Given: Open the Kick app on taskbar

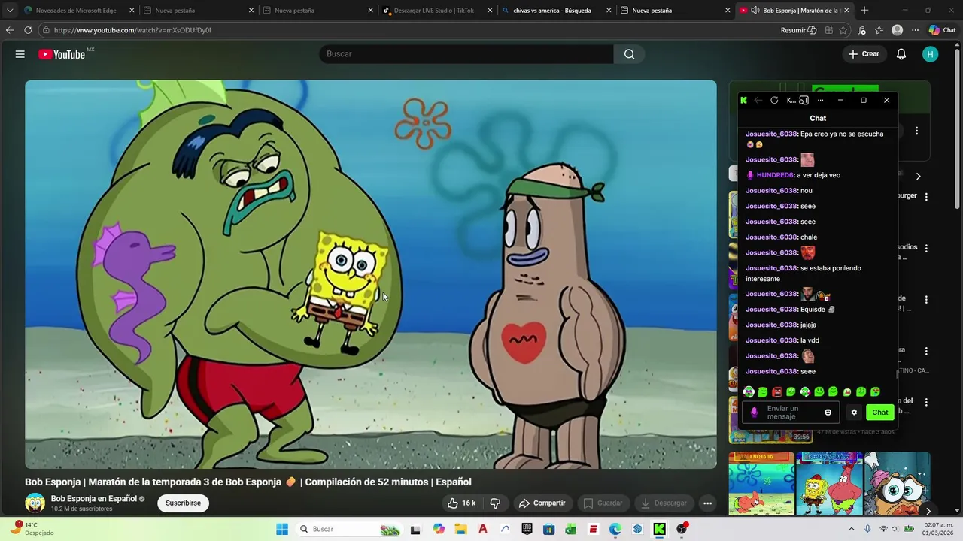Looking at the screenshot, I should click(659, 529).
